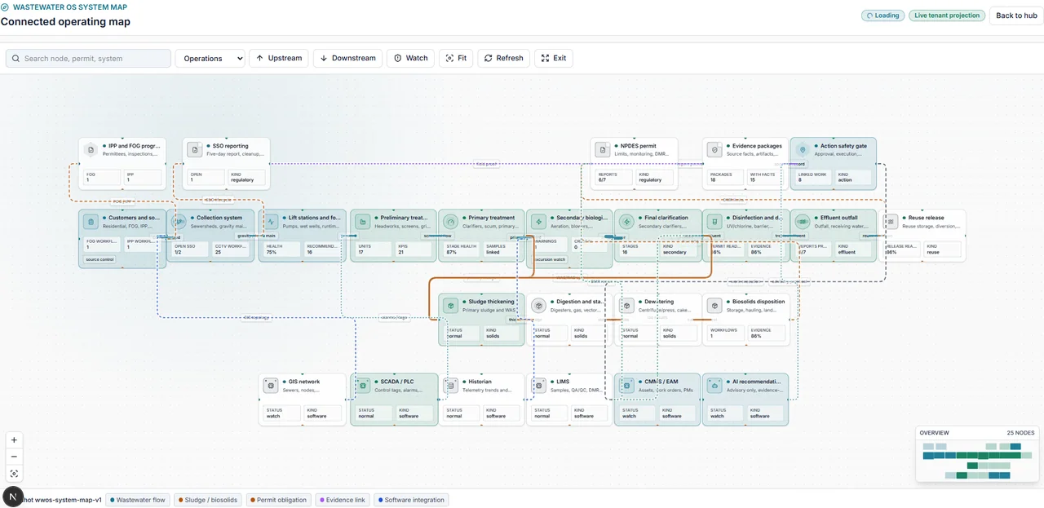The image size is (1044, 508).
Task: Focus the search node, permit, system field
Action: (88, 58)
